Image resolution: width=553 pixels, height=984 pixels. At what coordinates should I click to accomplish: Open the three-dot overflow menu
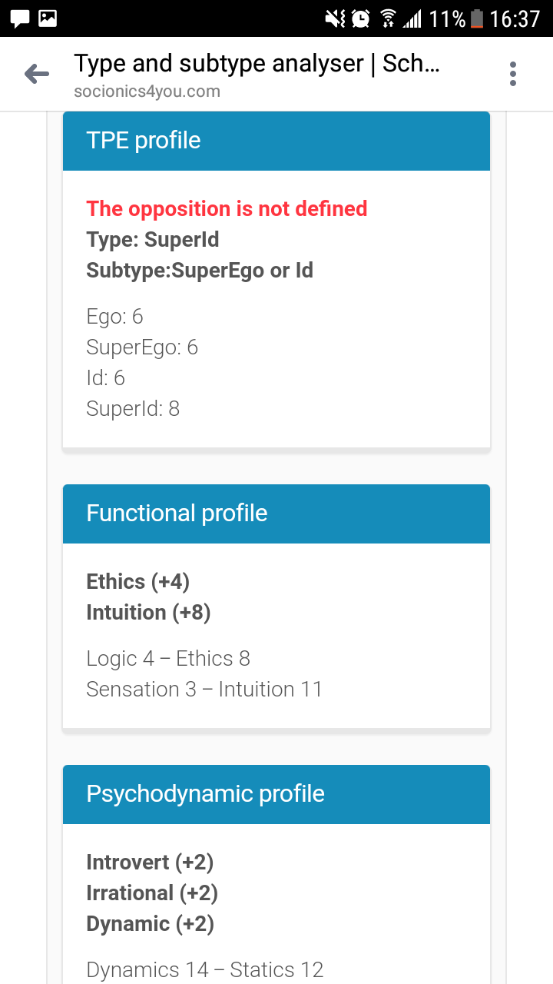(x=513, y=74)
